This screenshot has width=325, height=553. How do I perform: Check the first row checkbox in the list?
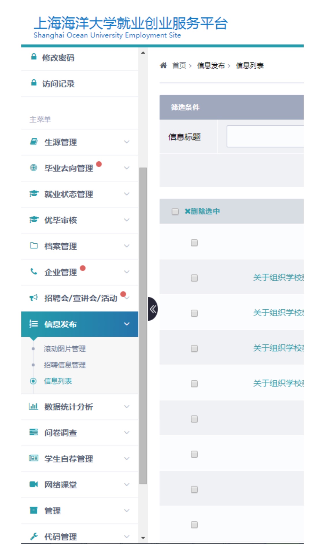[x=194, y=243]
